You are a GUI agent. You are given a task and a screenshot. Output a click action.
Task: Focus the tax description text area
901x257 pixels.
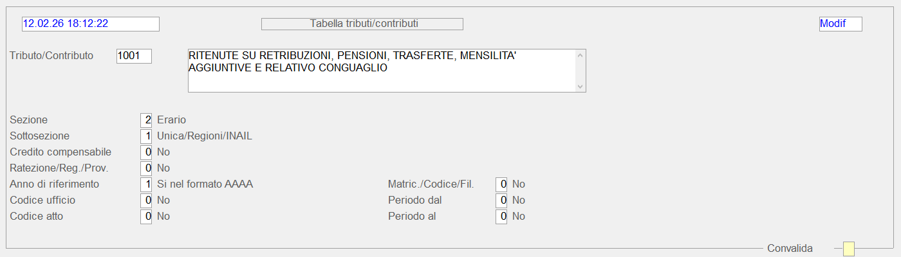382,70
